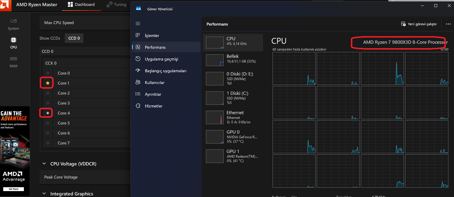Click the Hizmetler gear icon
This screenshot has width=454, height=197.
(138, 106)
